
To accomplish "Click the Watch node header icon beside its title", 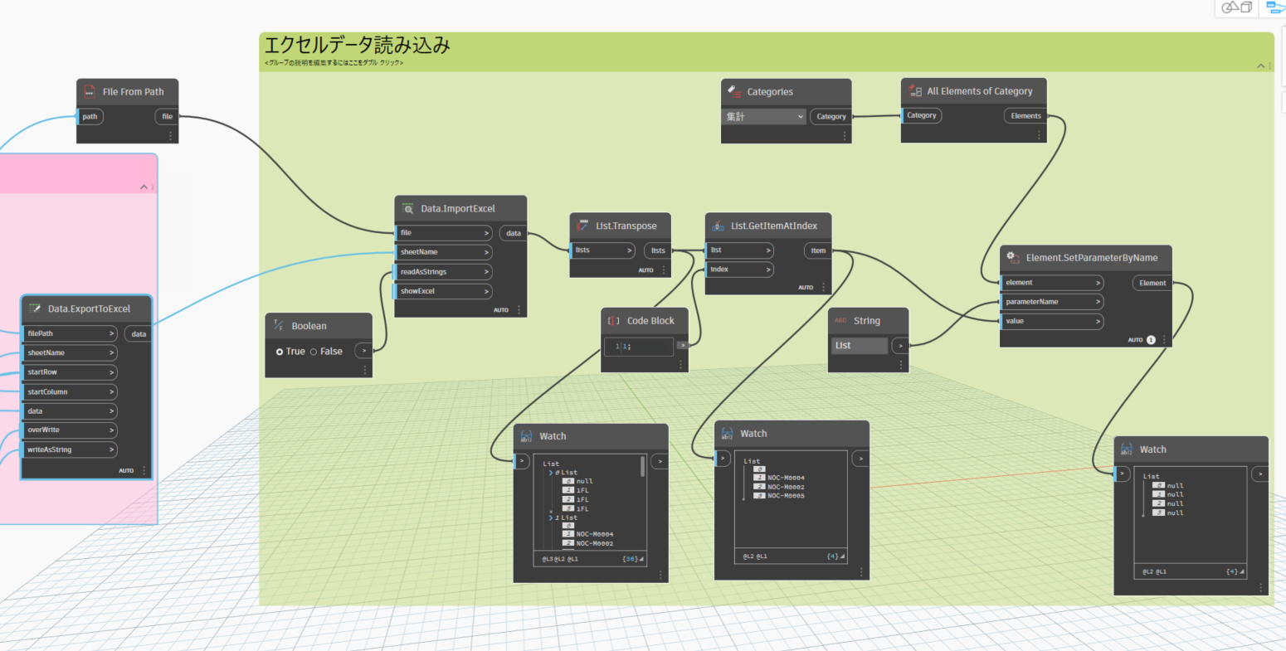I will point(526,435).
